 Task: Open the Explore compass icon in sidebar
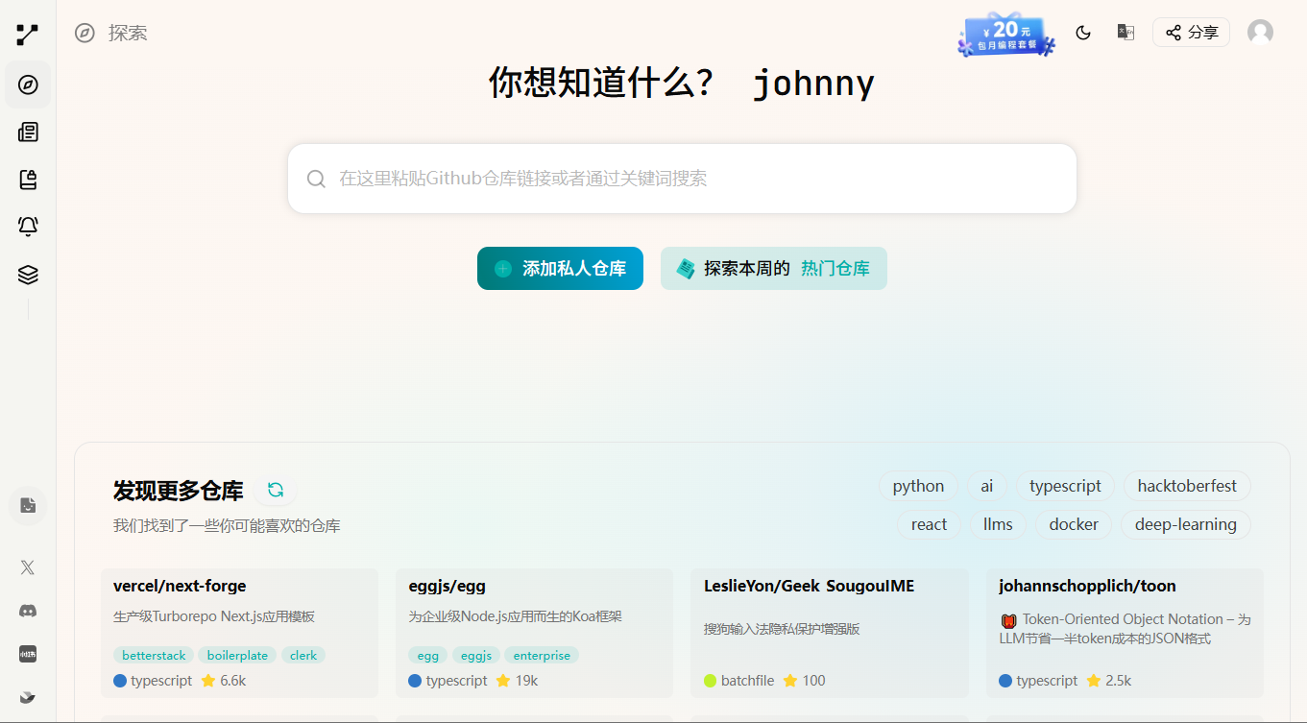28,84
